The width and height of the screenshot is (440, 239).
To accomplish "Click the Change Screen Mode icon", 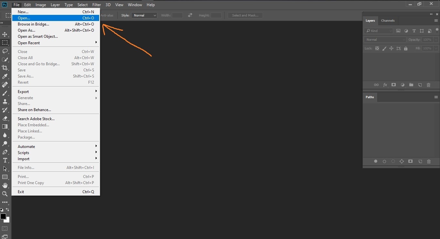I will [5, 237].
